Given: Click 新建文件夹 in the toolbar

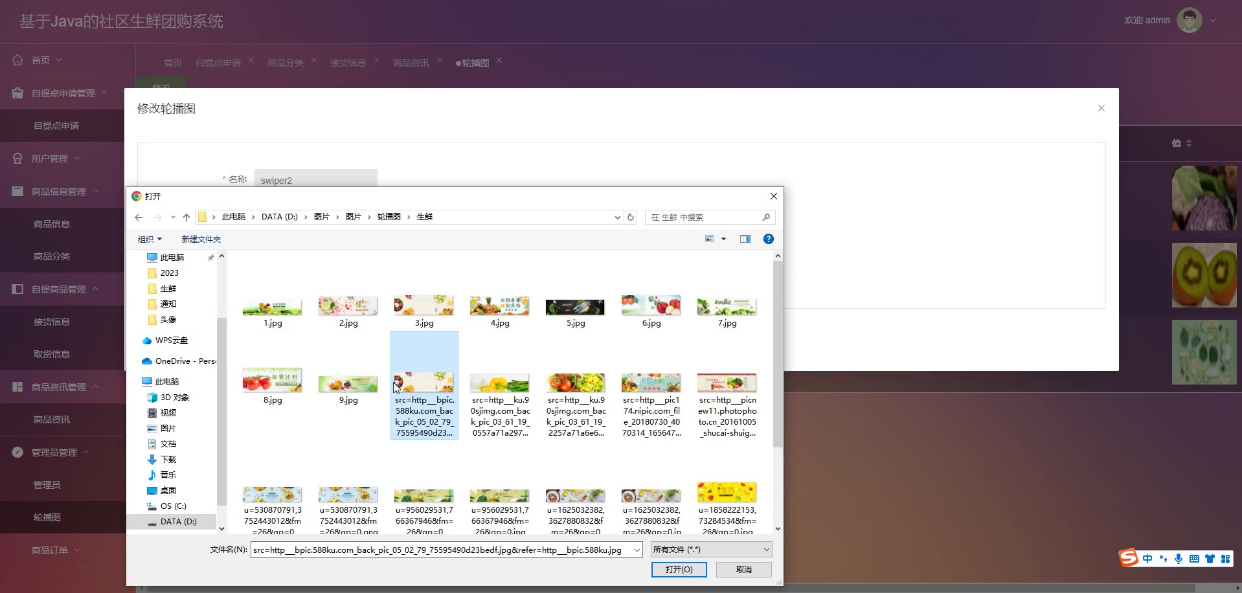Looking at the screenshot, I should [x=201, y=239].
